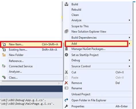Expand the Analyze submenu arrow
This screenshot has height=109, width=136.
pos(129,20)
